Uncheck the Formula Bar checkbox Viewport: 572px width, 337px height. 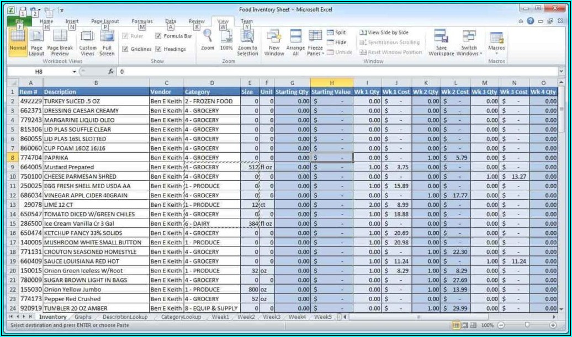point(158,36)
